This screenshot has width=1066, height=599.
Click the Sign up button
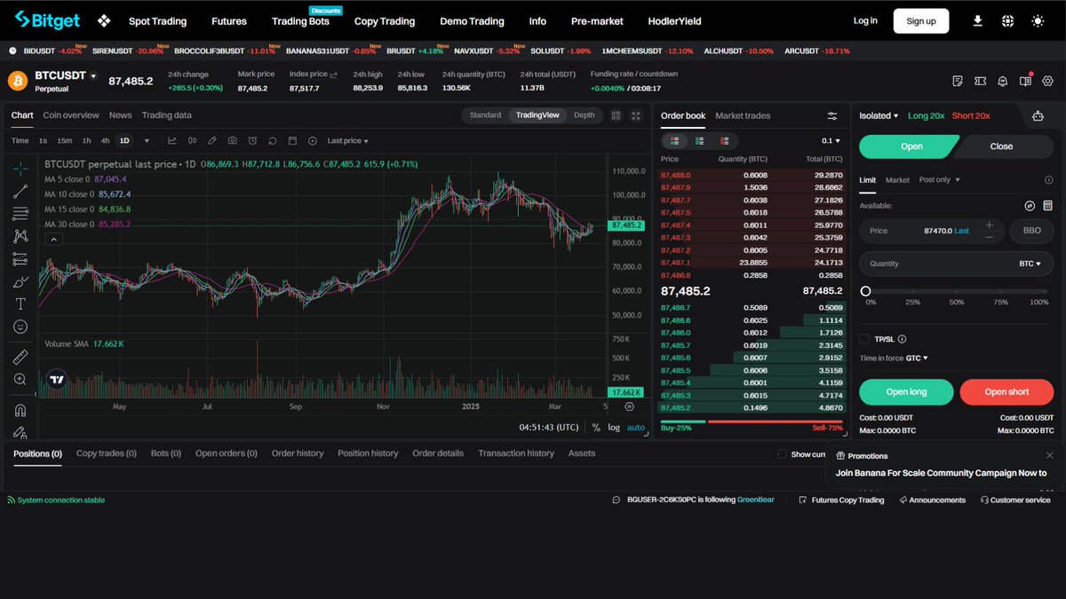click(x=921, y=20)
